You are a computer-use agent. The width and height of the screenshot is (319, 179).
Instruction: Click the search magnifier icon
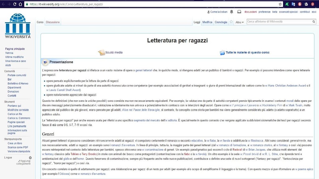click(x=314, y=21)
